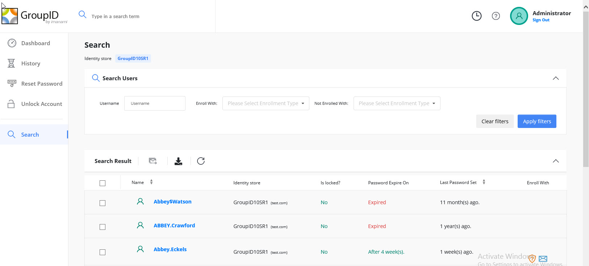This screenshot has height=266, width=589.
Task: Click the History hourglass icon in sidebar
Action: 11,63
